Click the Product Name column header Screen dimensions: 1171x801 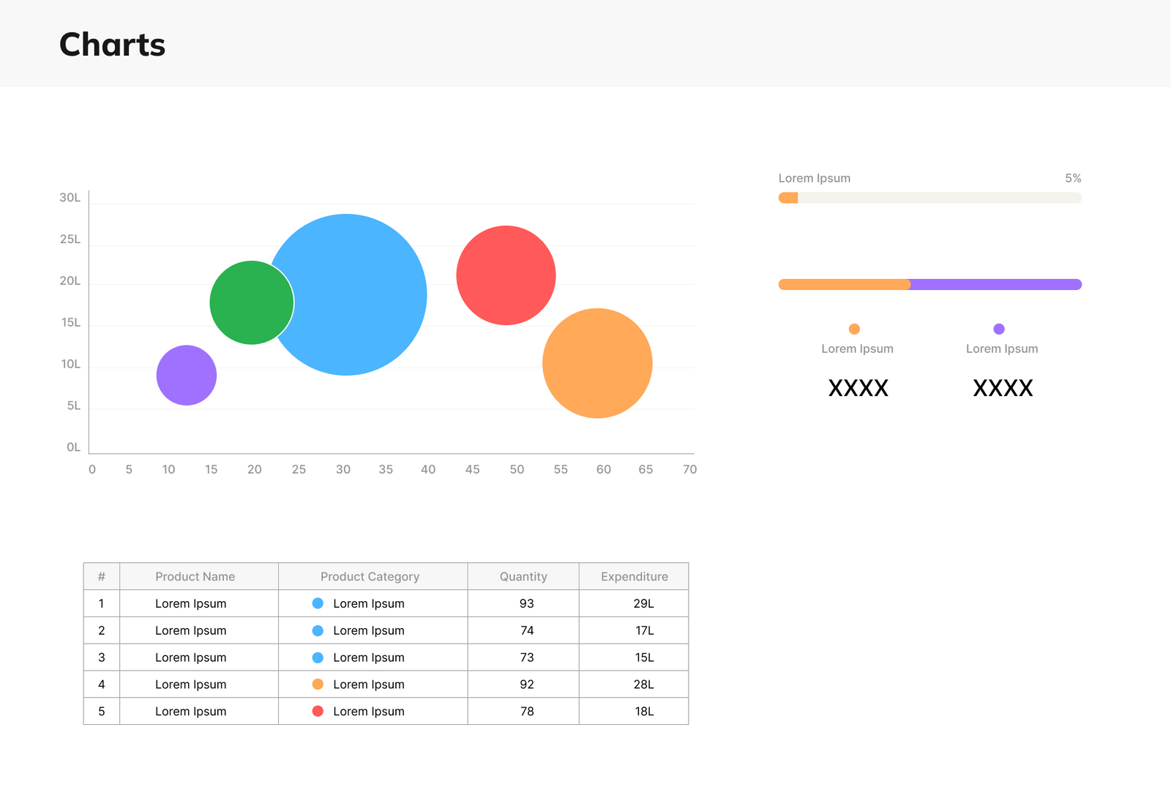(x=195, y=577)
